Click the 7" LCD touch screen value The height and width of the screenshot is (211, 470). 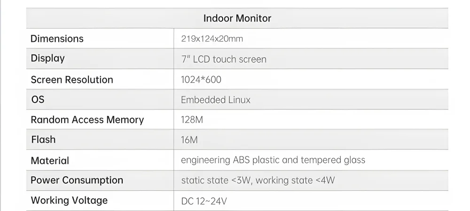224,59
